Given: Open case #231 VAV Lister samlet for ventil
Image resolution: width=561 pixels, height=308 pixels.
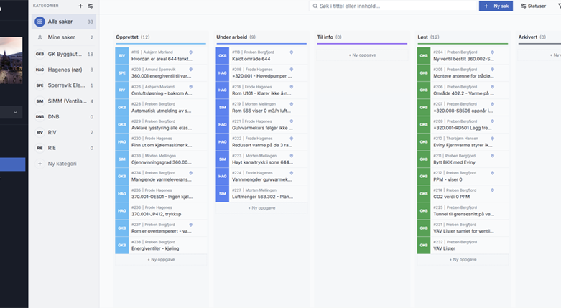Looking at the screenshot, I should click(x=463, y=228).
